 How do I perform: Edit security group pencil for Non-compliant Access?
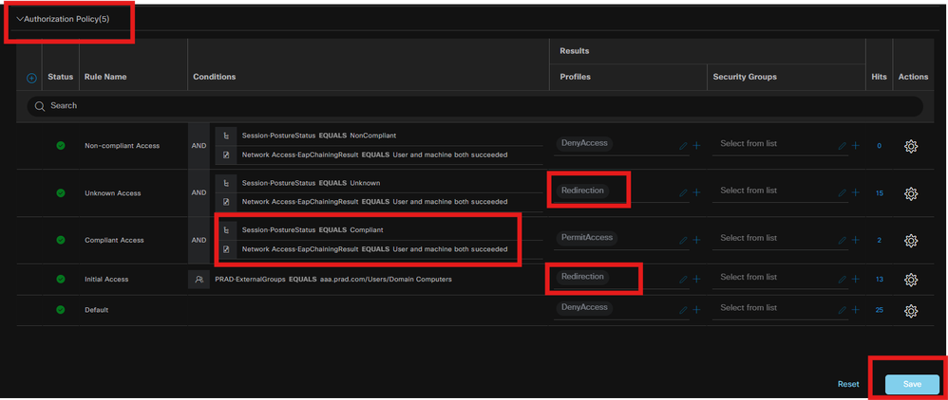[843, 145]
